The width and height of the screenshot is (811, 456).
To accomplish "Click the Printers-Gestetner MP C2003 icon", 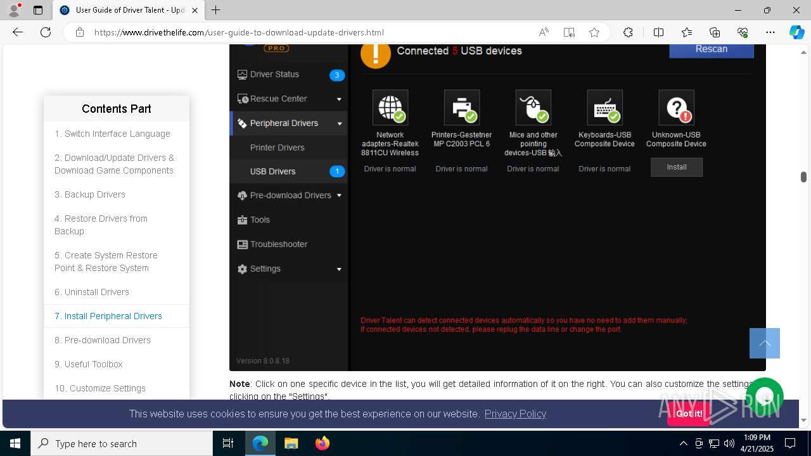I will (462, 107).
